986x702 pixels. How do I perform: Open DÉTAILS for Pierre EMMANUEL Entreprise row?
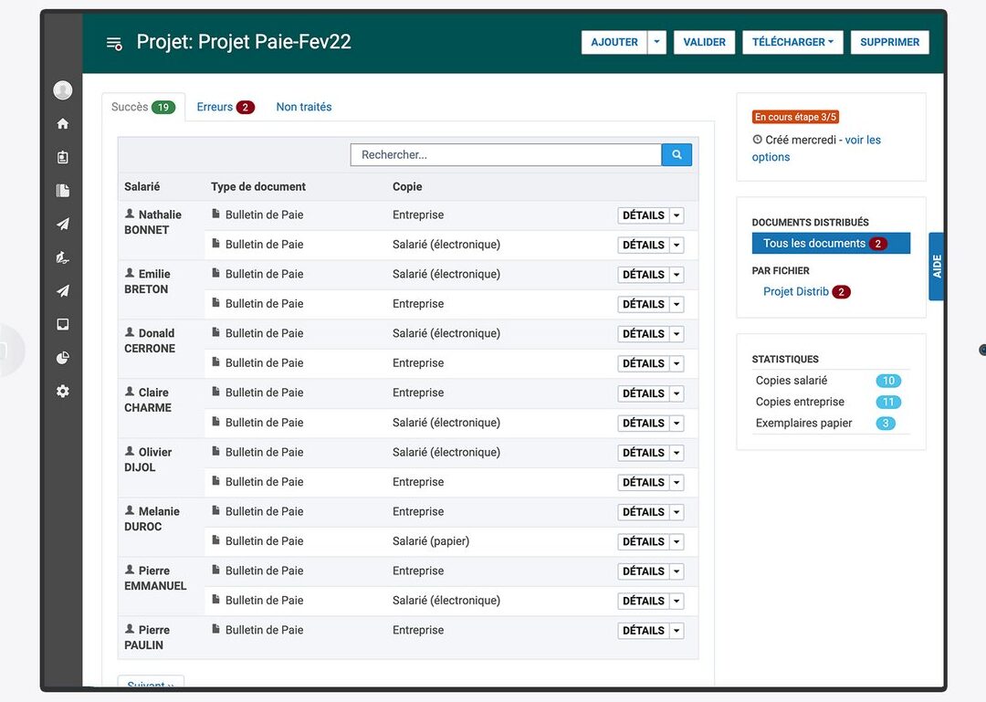(644, 571)
